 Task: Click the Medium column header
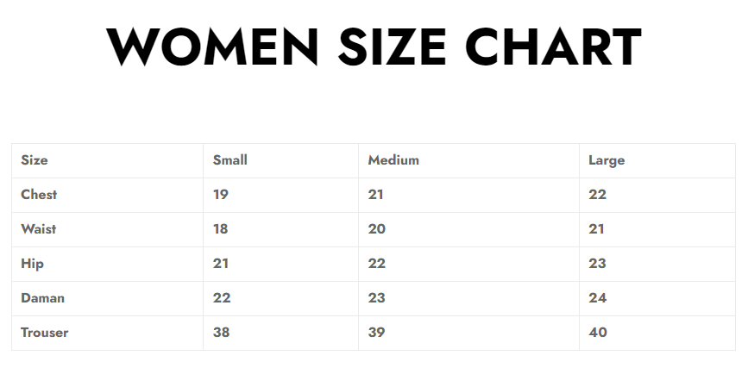pyautogui.click(x=393, y=160)
